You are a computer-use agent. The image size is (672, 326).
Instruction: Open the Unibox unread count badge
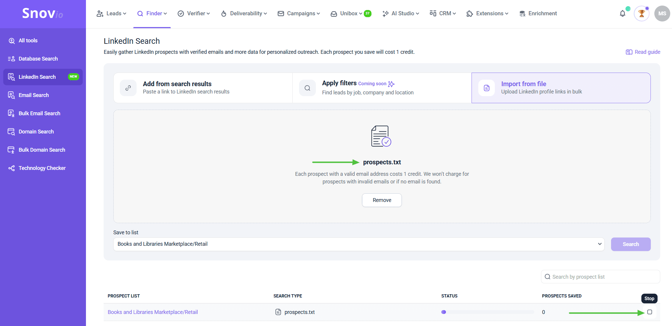[367, 14]
